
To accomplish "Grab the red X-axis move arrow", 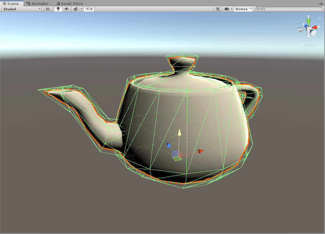I will point(201,151).
